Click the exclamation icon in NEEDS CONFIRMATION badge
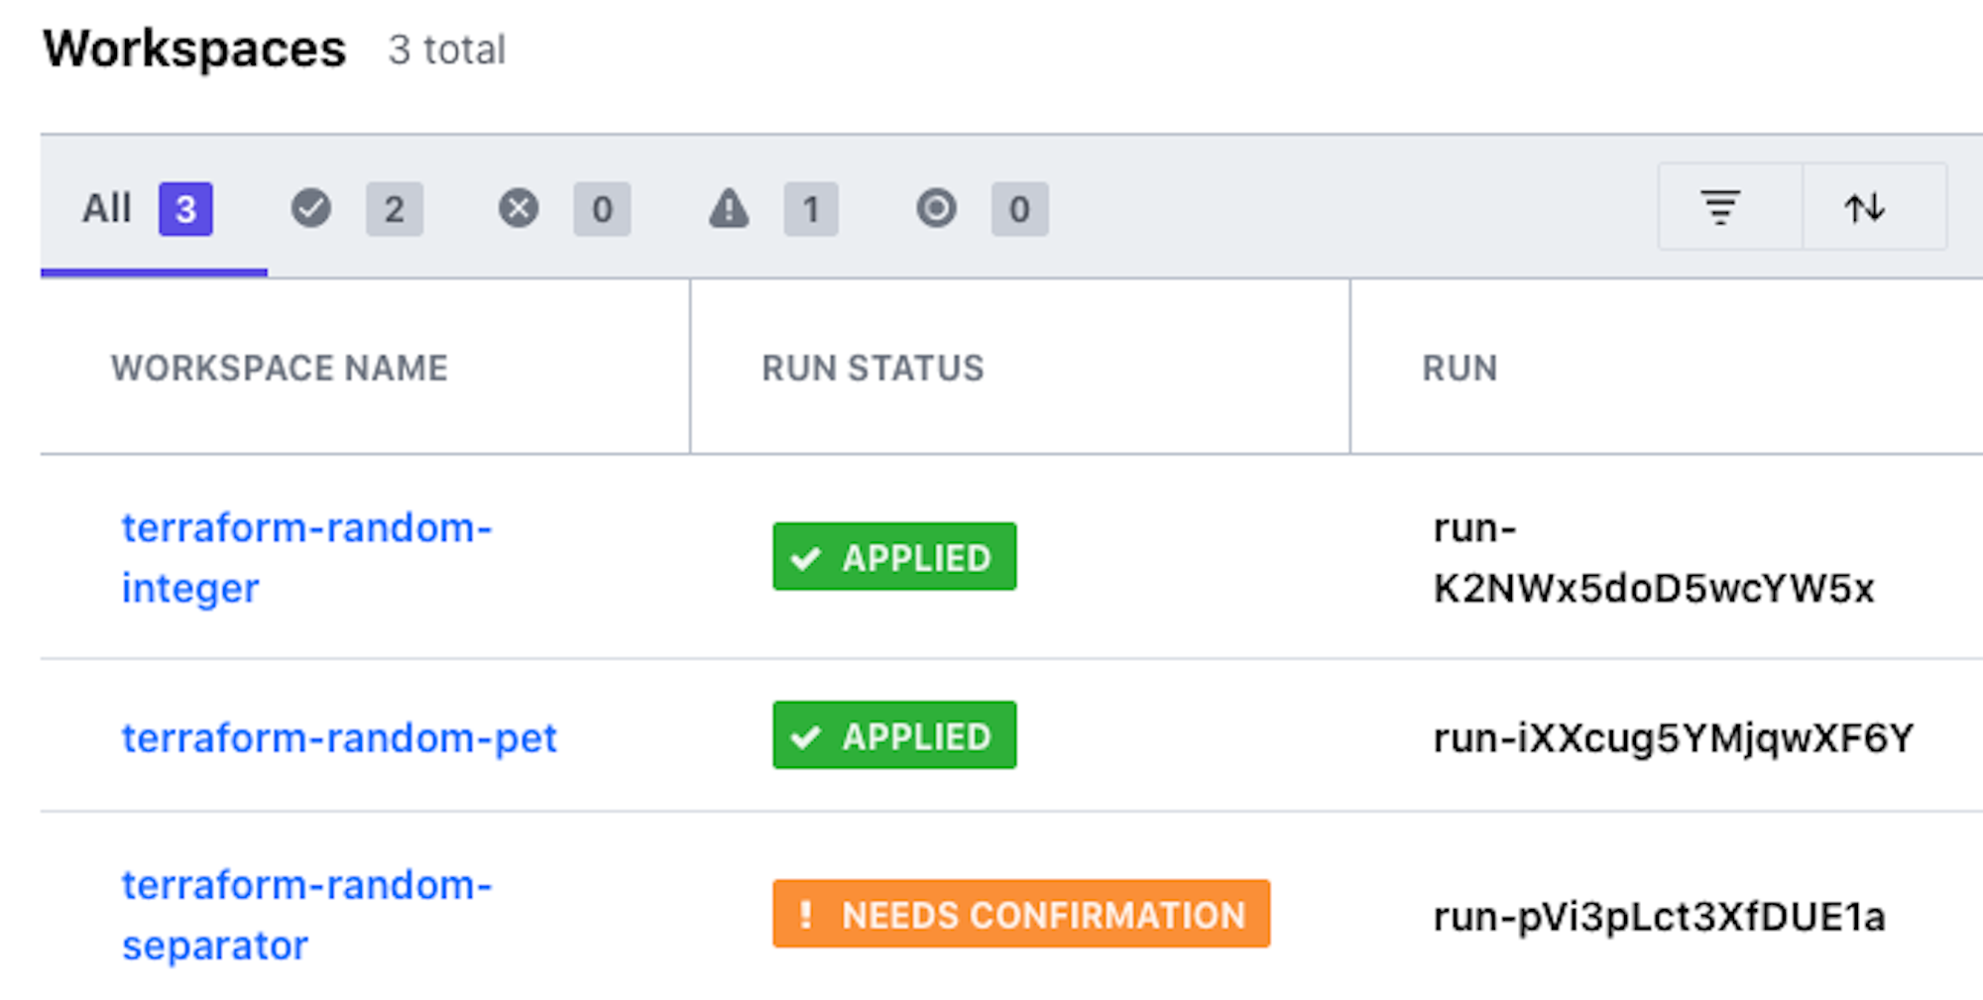The width and height of the screenshot is (1983, 1000). (x=805, y=914)
